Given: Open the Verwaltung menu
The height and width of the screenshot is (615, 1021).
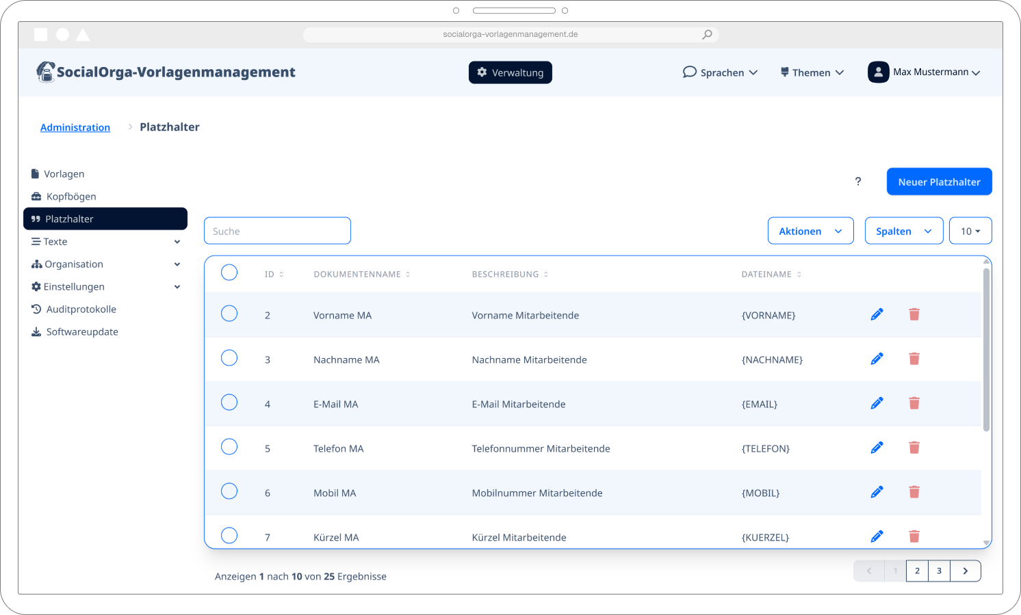Looking at the screenshot, I should click(510, 72).
